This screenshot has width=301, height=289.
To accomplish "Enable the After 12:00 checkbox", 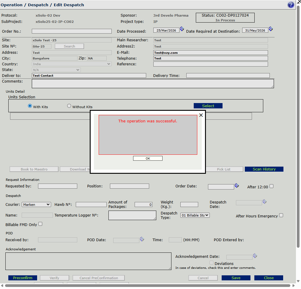I will point(271,187).
